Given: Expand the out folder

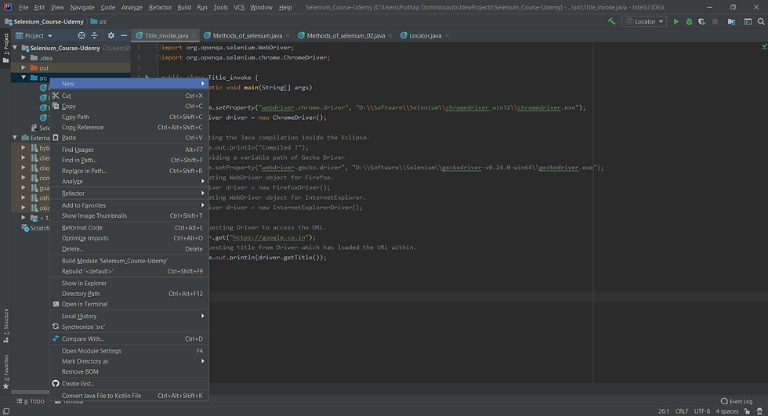Looking at the screenshot, I should pos(23,67).
